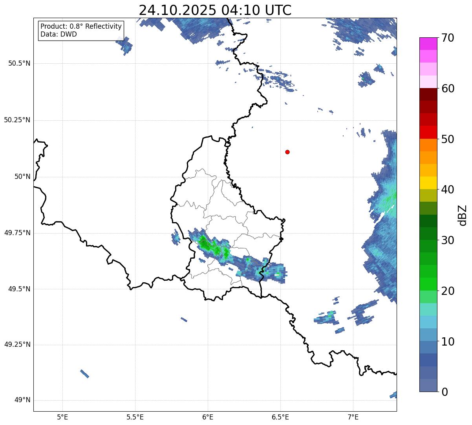Screen dimensions: 472x425
Task: Pick the dark maroon swatch just below 60
Action: click(428, 94)
